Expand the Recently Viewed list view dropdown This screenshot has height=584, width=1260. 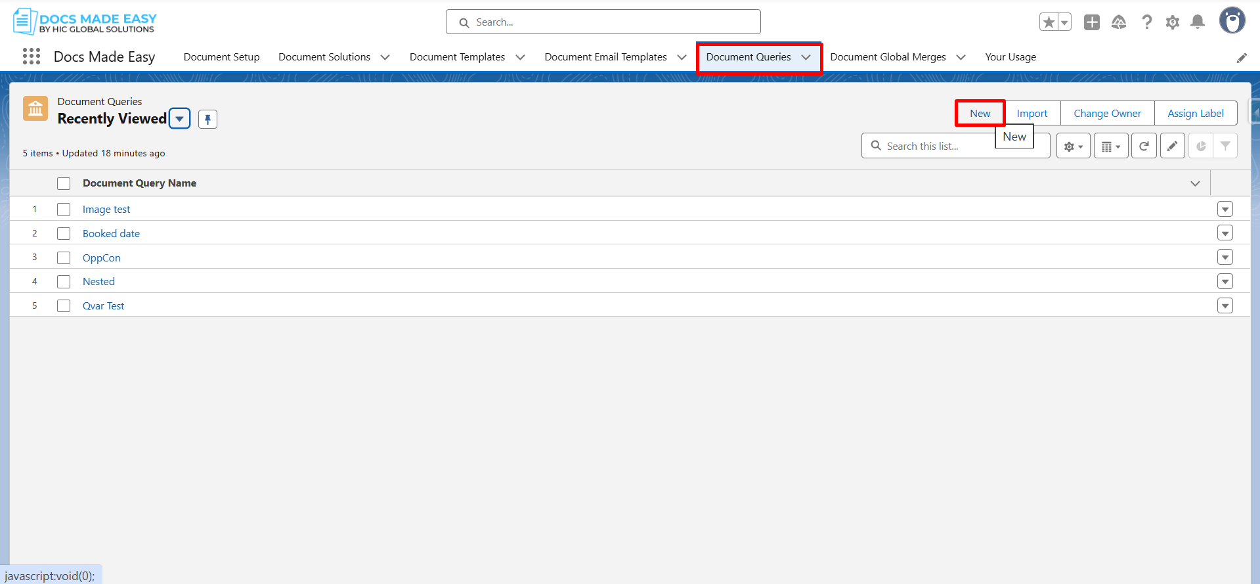(180, 119)
